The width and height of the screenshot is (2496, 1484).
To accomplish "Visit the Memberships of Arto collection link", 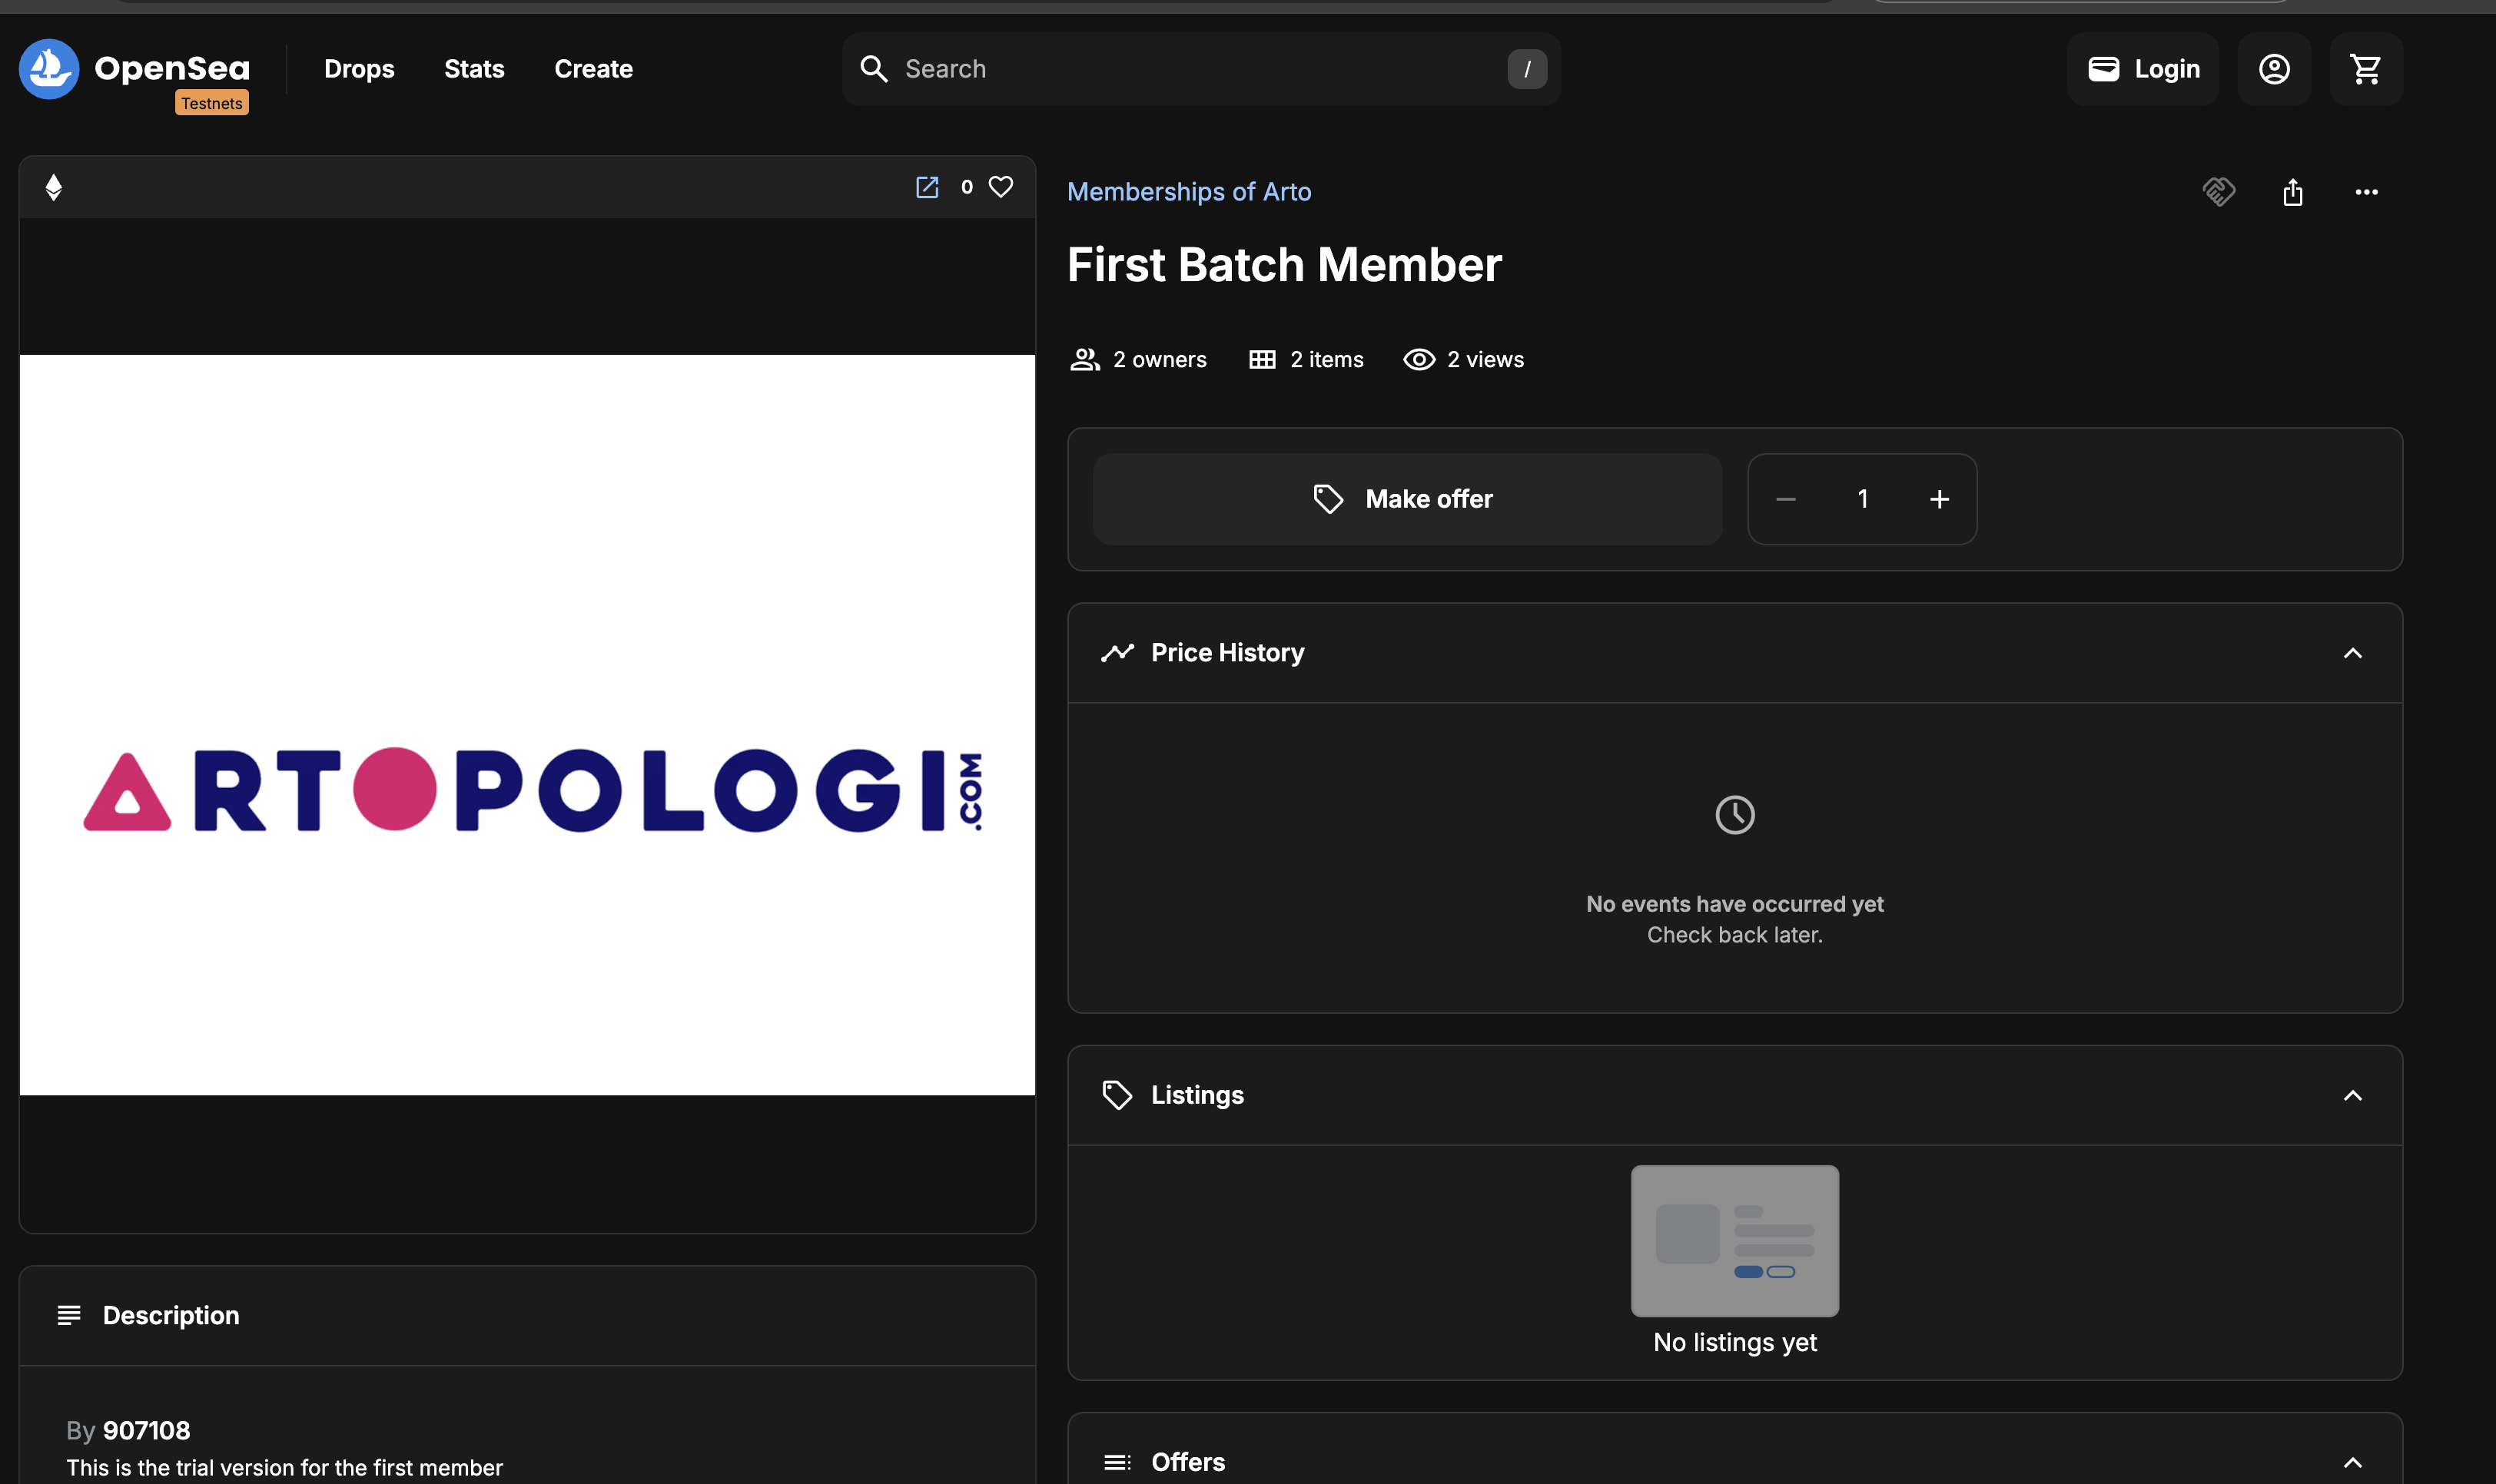I will 1189,191.
